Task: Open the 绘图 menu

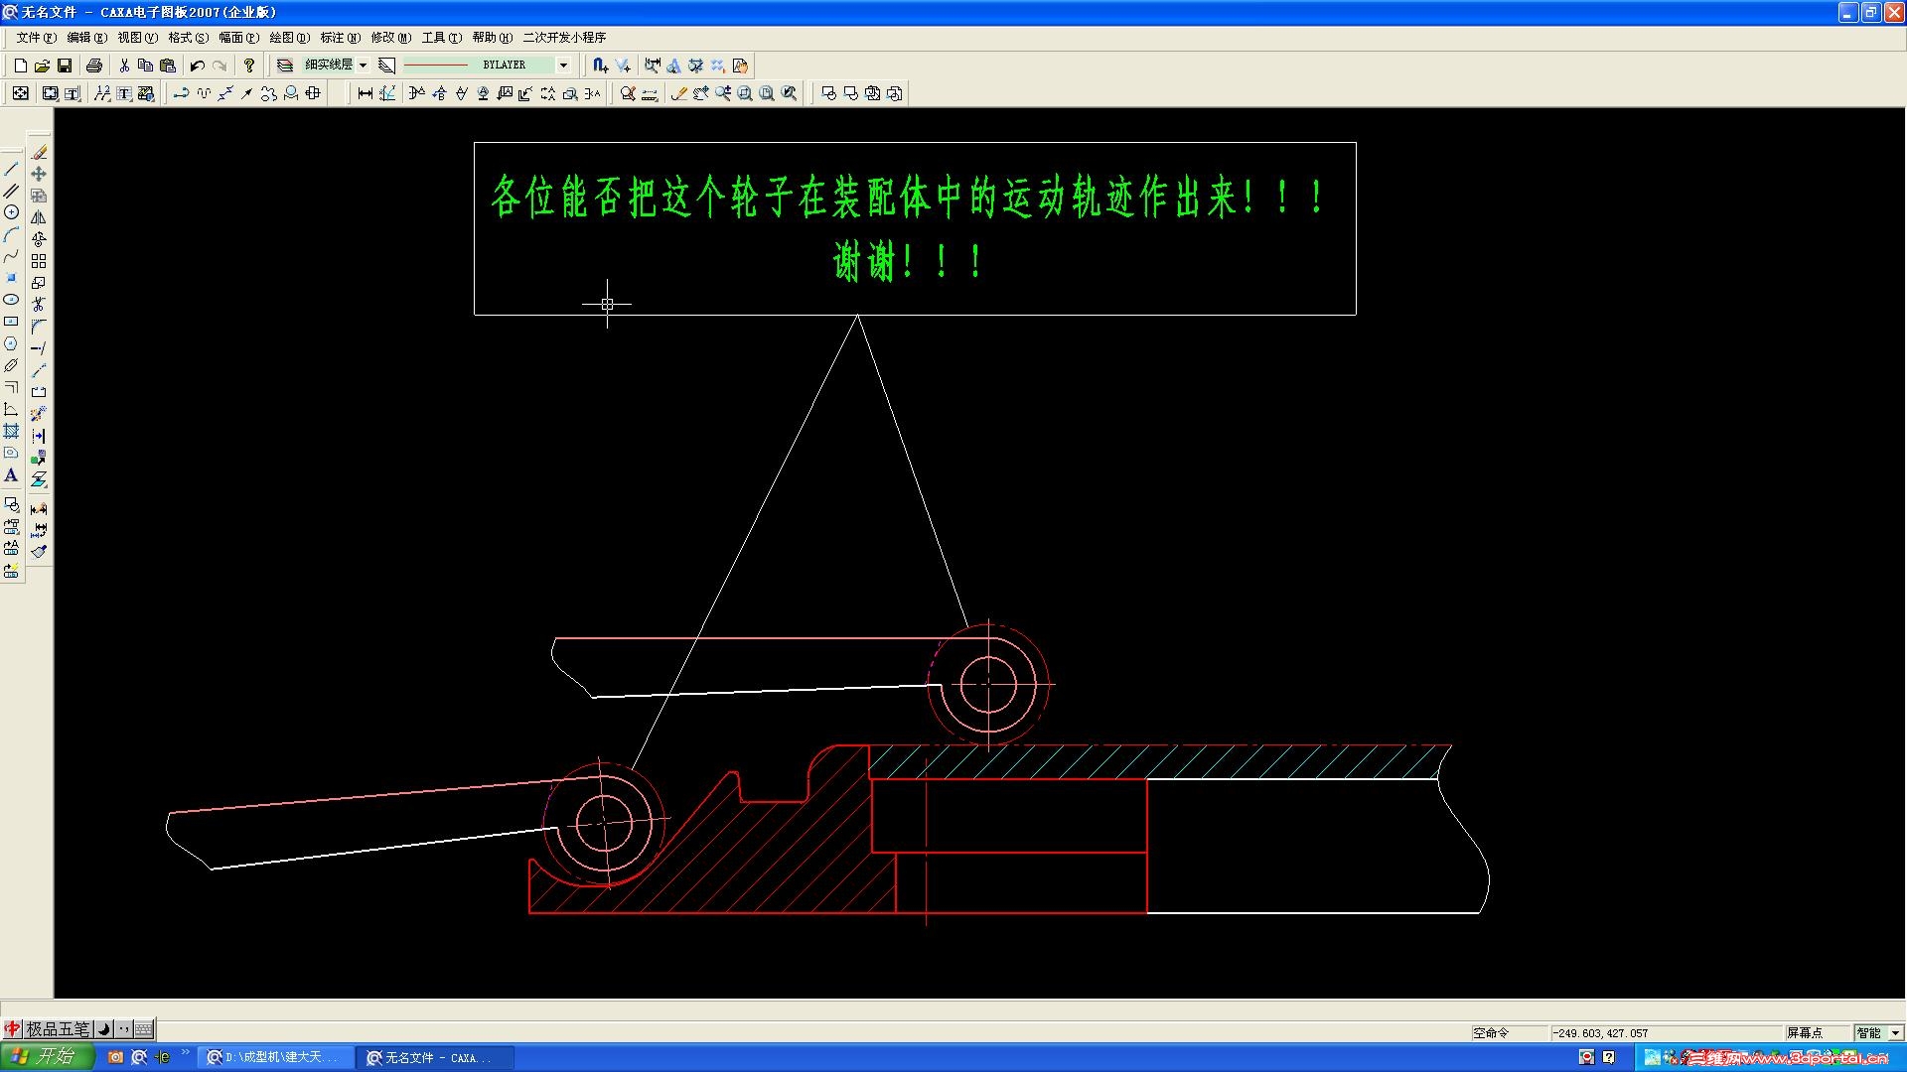Action: pos(289,38)
